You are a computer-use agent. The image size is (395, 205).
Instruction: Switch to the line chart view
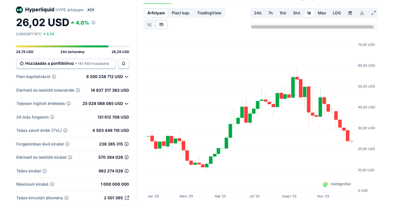(x=150, y=25)
